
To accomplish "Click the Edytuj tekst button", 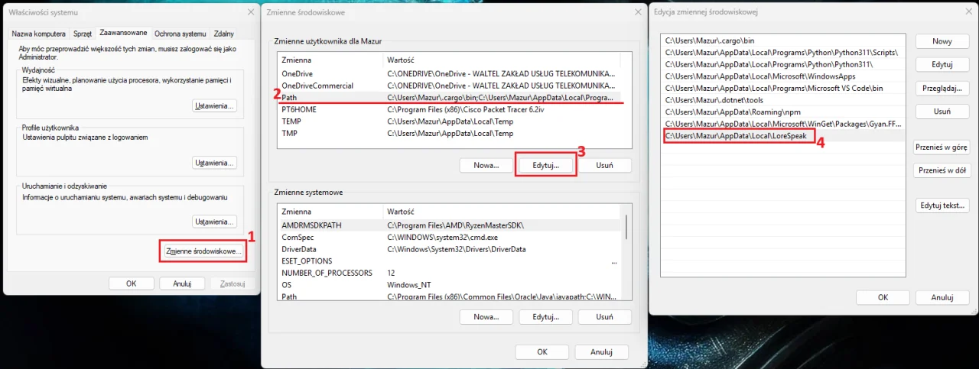I will point(942,206).
